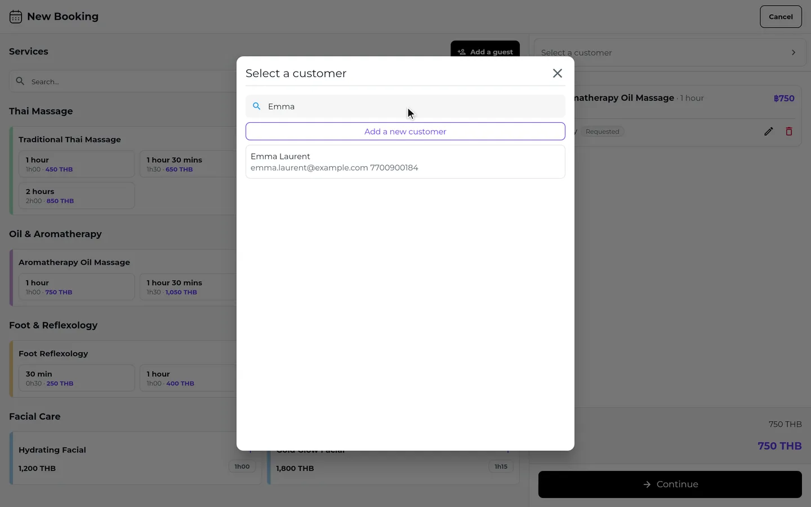This screenshot has width=811, height=507.
Task: Click the Requested tag
Action: [x=602, y=132]
